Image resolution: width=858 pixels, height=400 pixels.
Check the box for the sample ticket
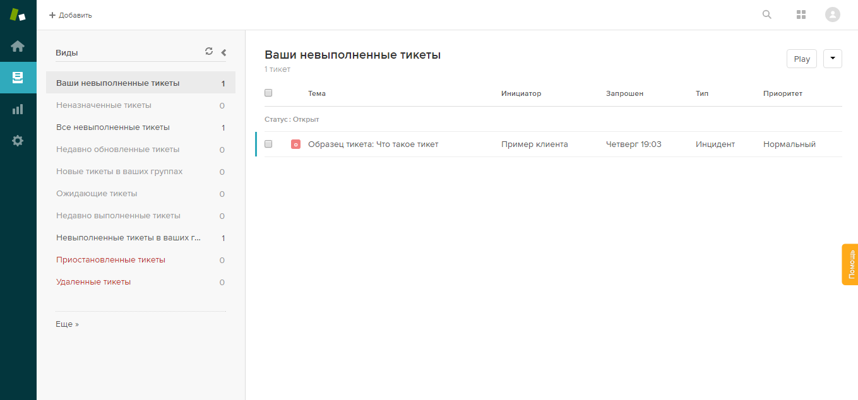(268, 144)
